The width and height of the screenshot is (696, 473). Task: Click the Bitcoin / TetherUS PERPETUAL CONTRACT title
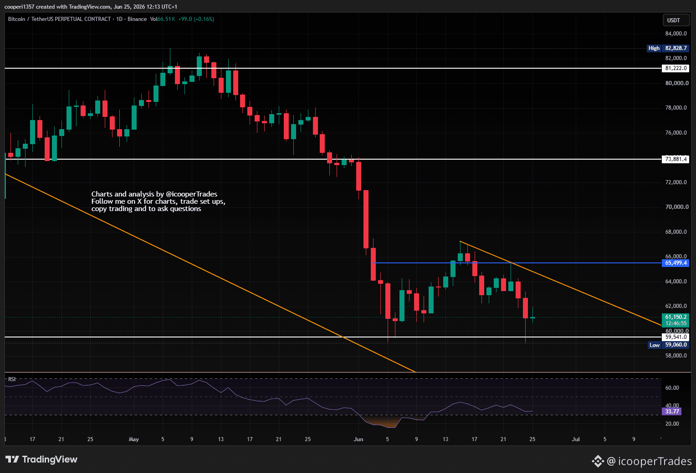pos(59,19)
